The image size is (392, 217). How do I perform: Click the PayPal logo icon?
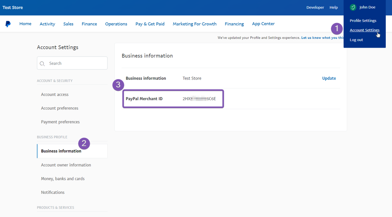pyautogui.click(x=8, y=24)
